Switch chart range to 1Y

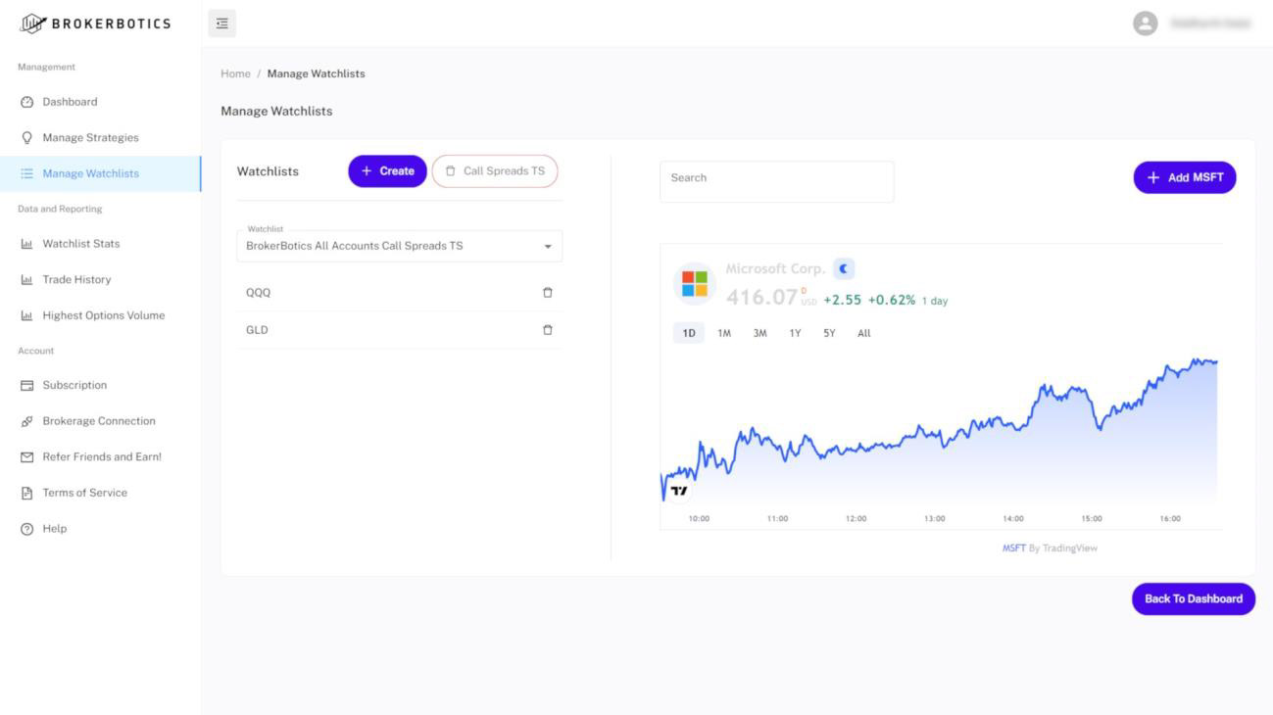[x=795, y=333]
